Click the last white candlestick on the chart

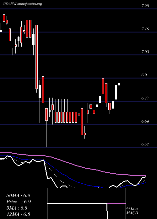(119, 84)
